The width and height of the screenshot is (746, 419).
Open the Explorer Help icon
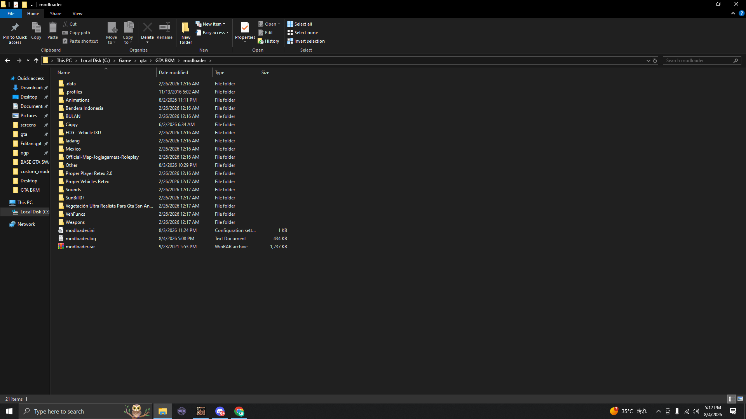(741, 13)
